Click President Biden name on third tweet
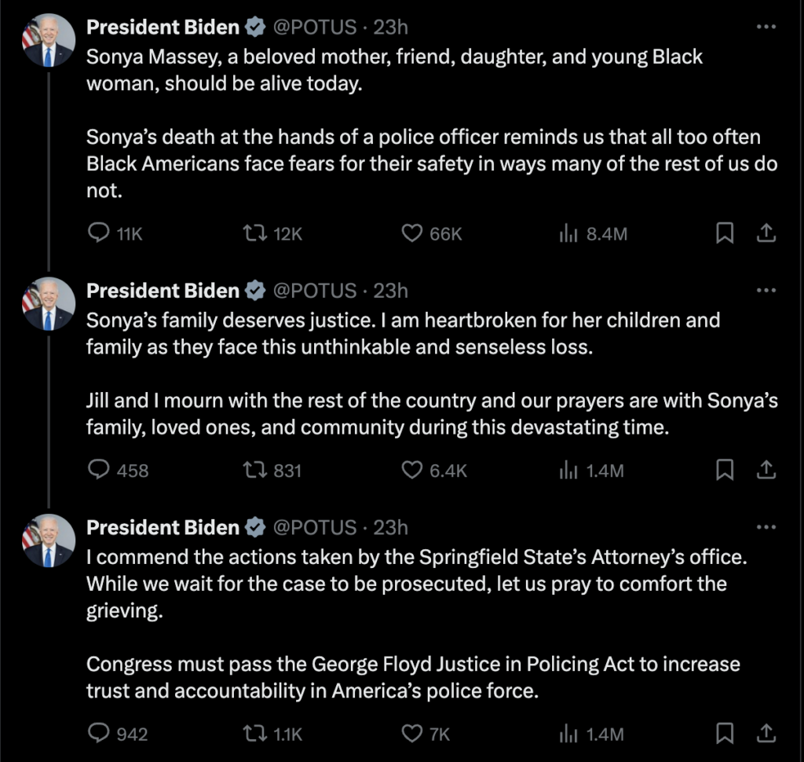804x762 pixels. (x=163, y=527)
